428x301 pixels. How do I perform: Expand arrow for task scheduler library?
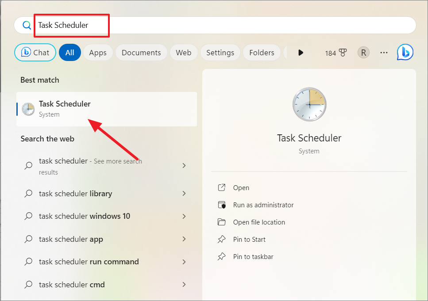pos(184,193)
